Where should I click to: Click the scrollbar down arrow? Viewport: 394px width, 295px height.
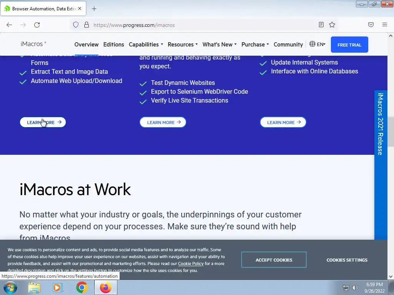(391, 277)
